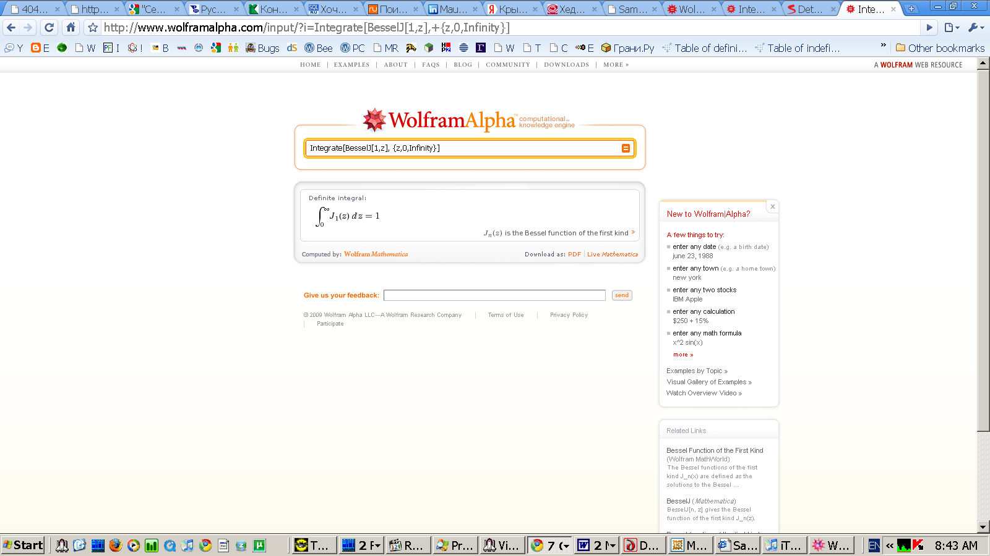The height and width of the screenshot is (556, 990).
Task: Click the browser Reload button
Action: tap(49, 27)
